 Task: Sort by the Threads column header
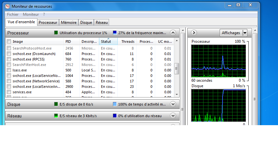click(x=128, y=42)
